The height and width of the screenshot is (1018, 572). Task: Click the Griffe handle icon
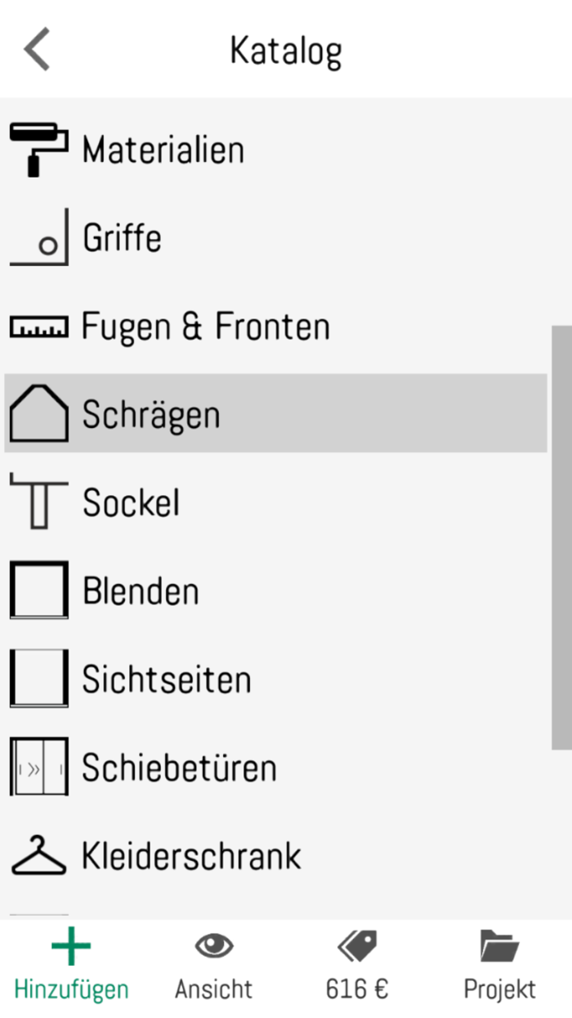[x=37, y=237]
